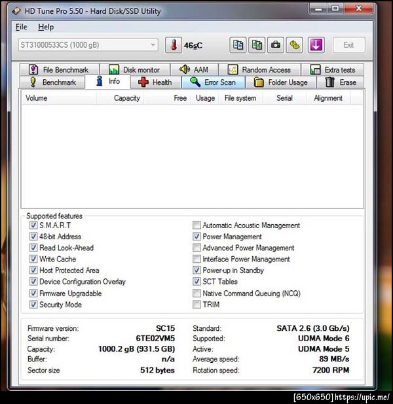This screenshot has width=393, height=404.
Task: Click the capacity value 1000.2 gB (931.5 GB)
Action: point(137,349)
